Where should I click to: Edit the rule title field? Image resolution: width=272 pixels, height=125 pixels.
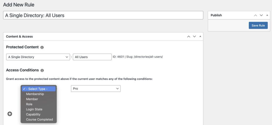pos(103,15)
